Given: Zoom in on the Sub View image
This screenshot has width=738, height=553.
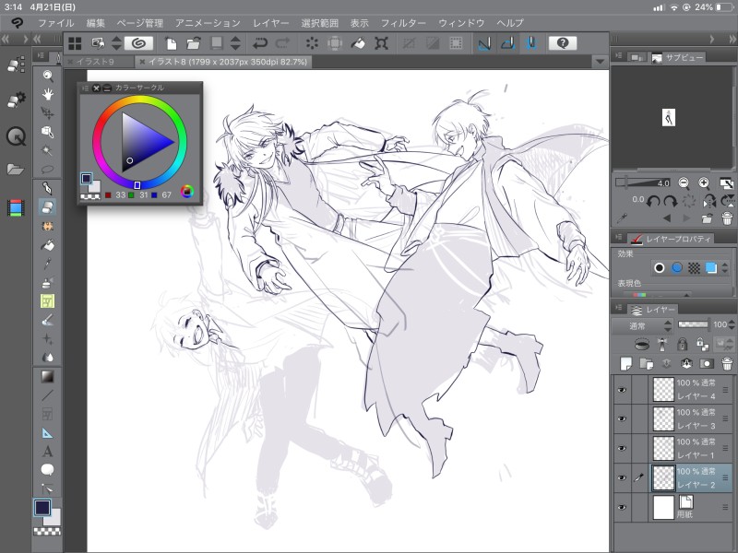Looking at the screenshot, I should pyautogui.click(x=704, y=183).
